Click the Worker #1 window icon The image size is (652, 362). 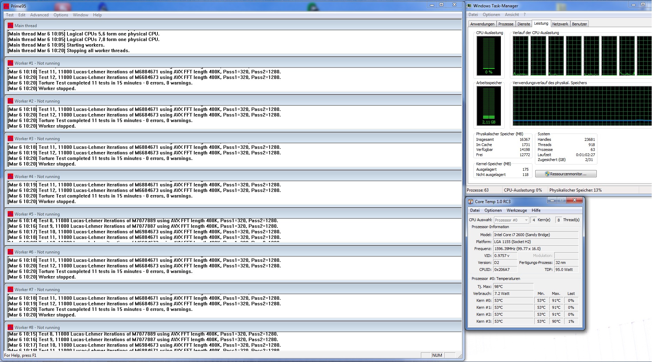click(10, 63)
